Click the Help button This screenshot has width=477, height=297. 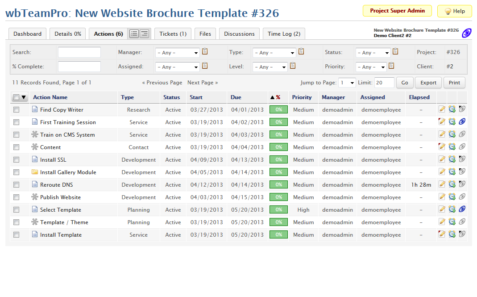[x=454, y=11]
